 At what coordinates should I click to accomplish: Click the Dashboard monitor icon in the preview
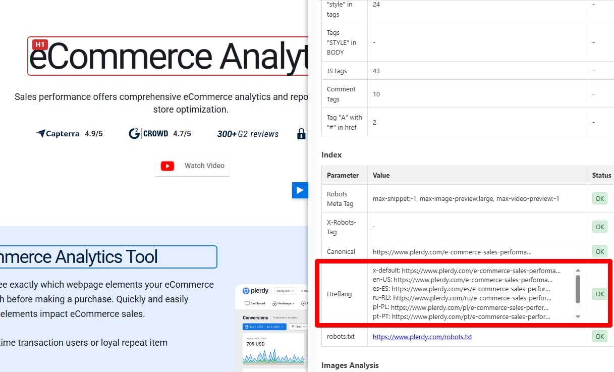[247, 303]
